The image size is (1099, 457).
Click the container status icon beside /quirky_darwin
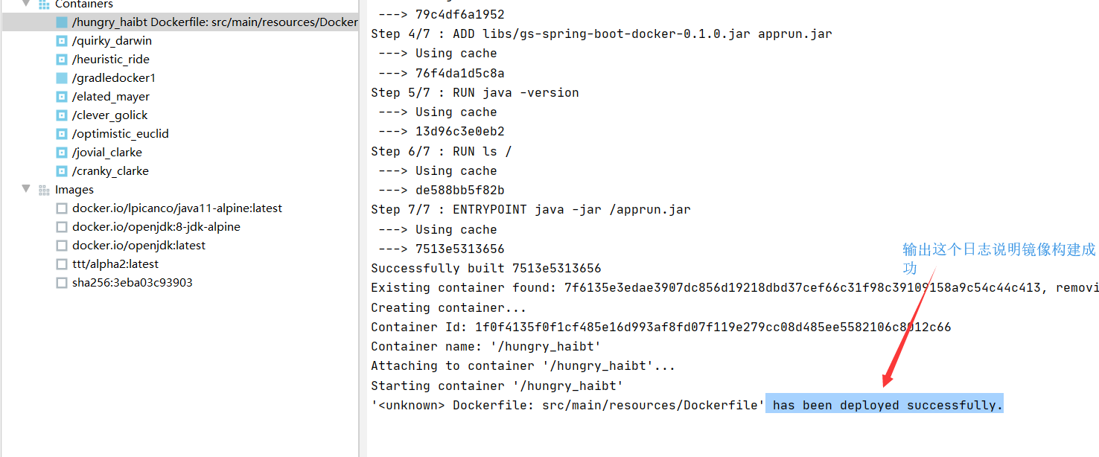click(61, 40)
